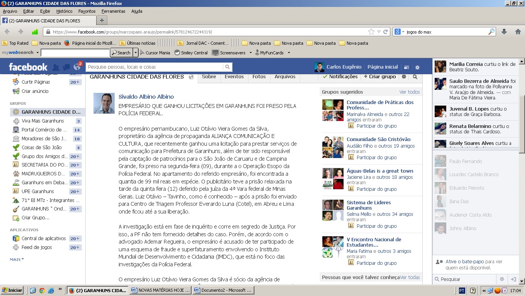Open Top Rated bookmark

[15, 43]
